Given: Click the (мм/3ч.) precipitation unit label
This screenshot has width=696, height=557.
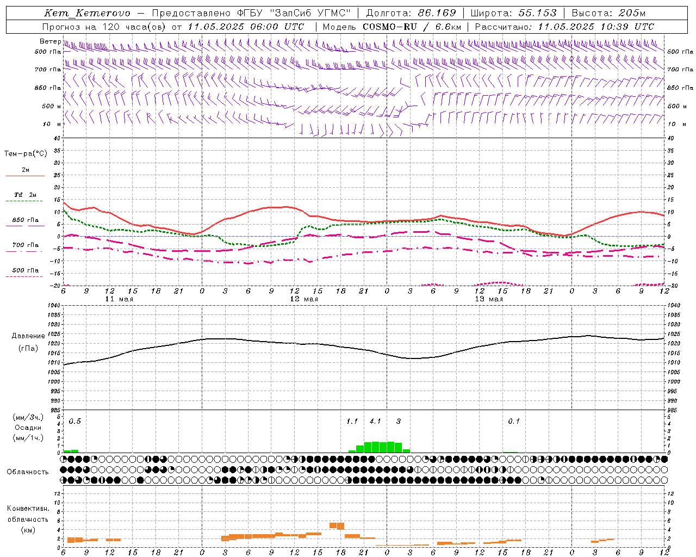Looking at the screenshot, I should coord(28,417).
